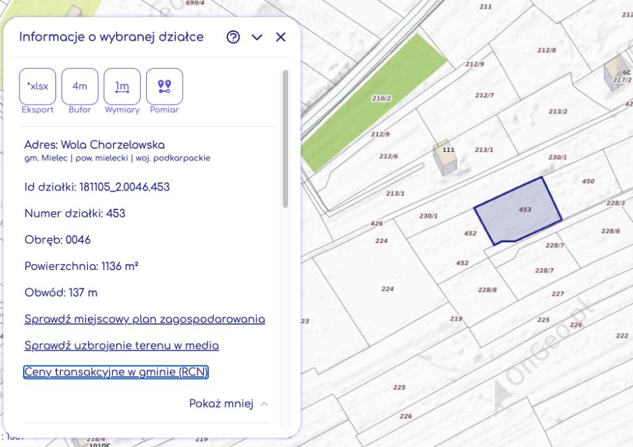This screenshot has height=447, width=633.
Task: Select parcel 228/8 on the map
Action: coord(488,290)
